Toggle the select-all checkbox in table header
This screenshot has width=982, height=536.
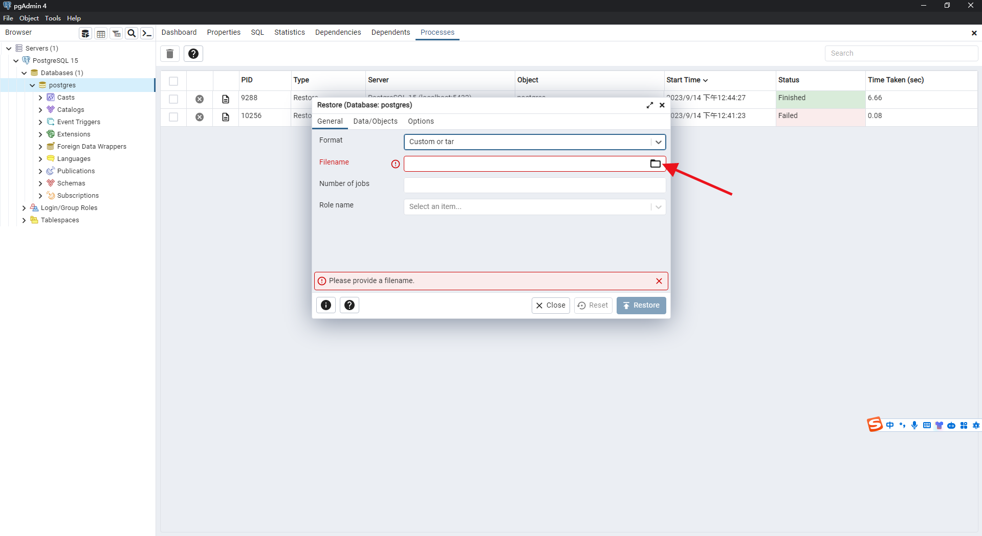click(173, 81)
